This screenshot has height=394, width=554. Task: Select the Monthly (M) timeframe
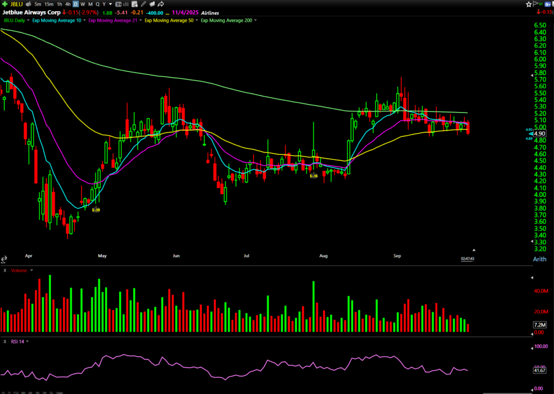(x=90, y=4)
